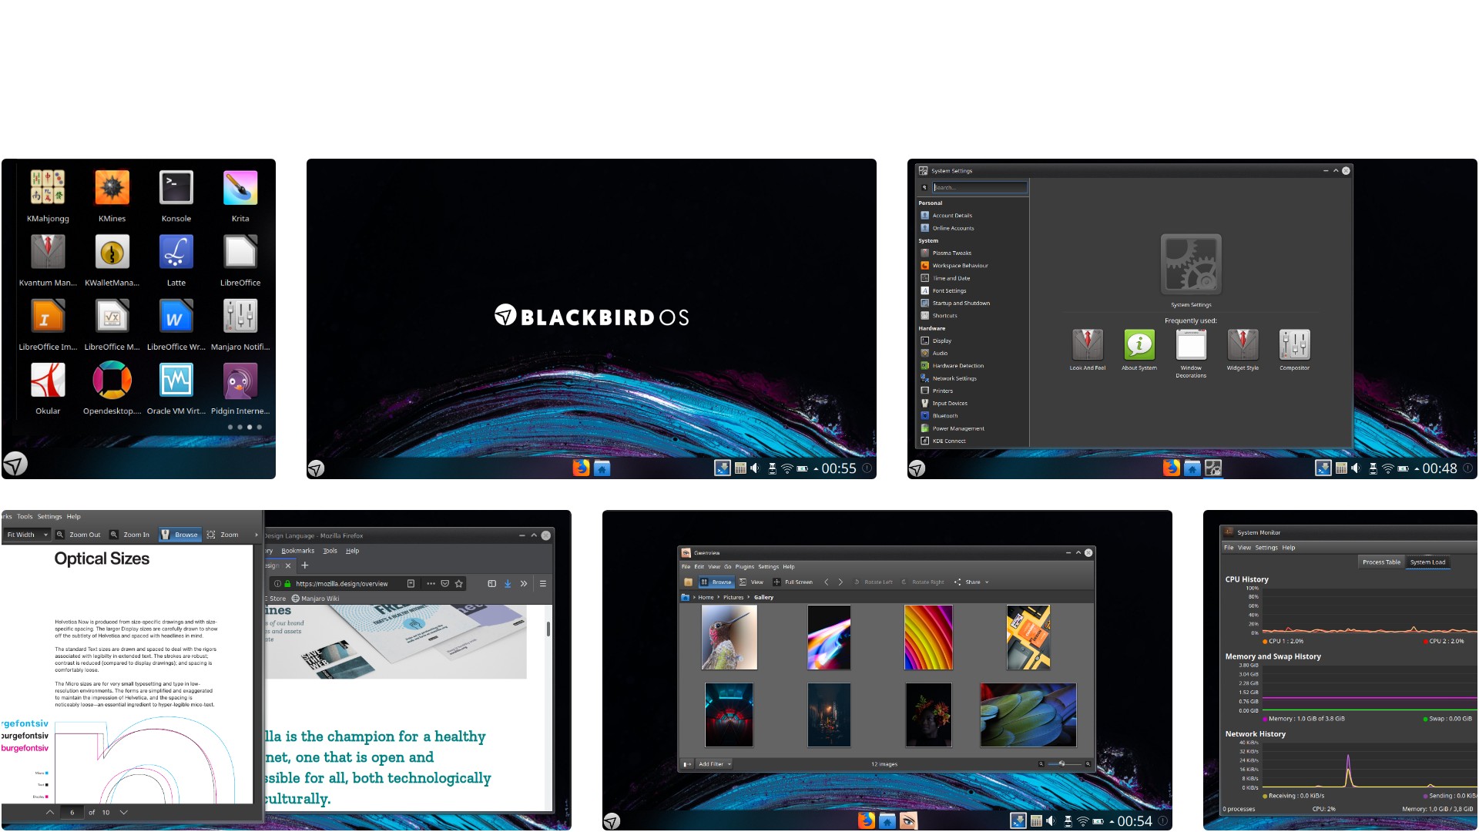Viewport: 1479px width, 832px height.
Task: Adjust the thumbnail size slider in Gwenview
Action: tap(1061, 764)
